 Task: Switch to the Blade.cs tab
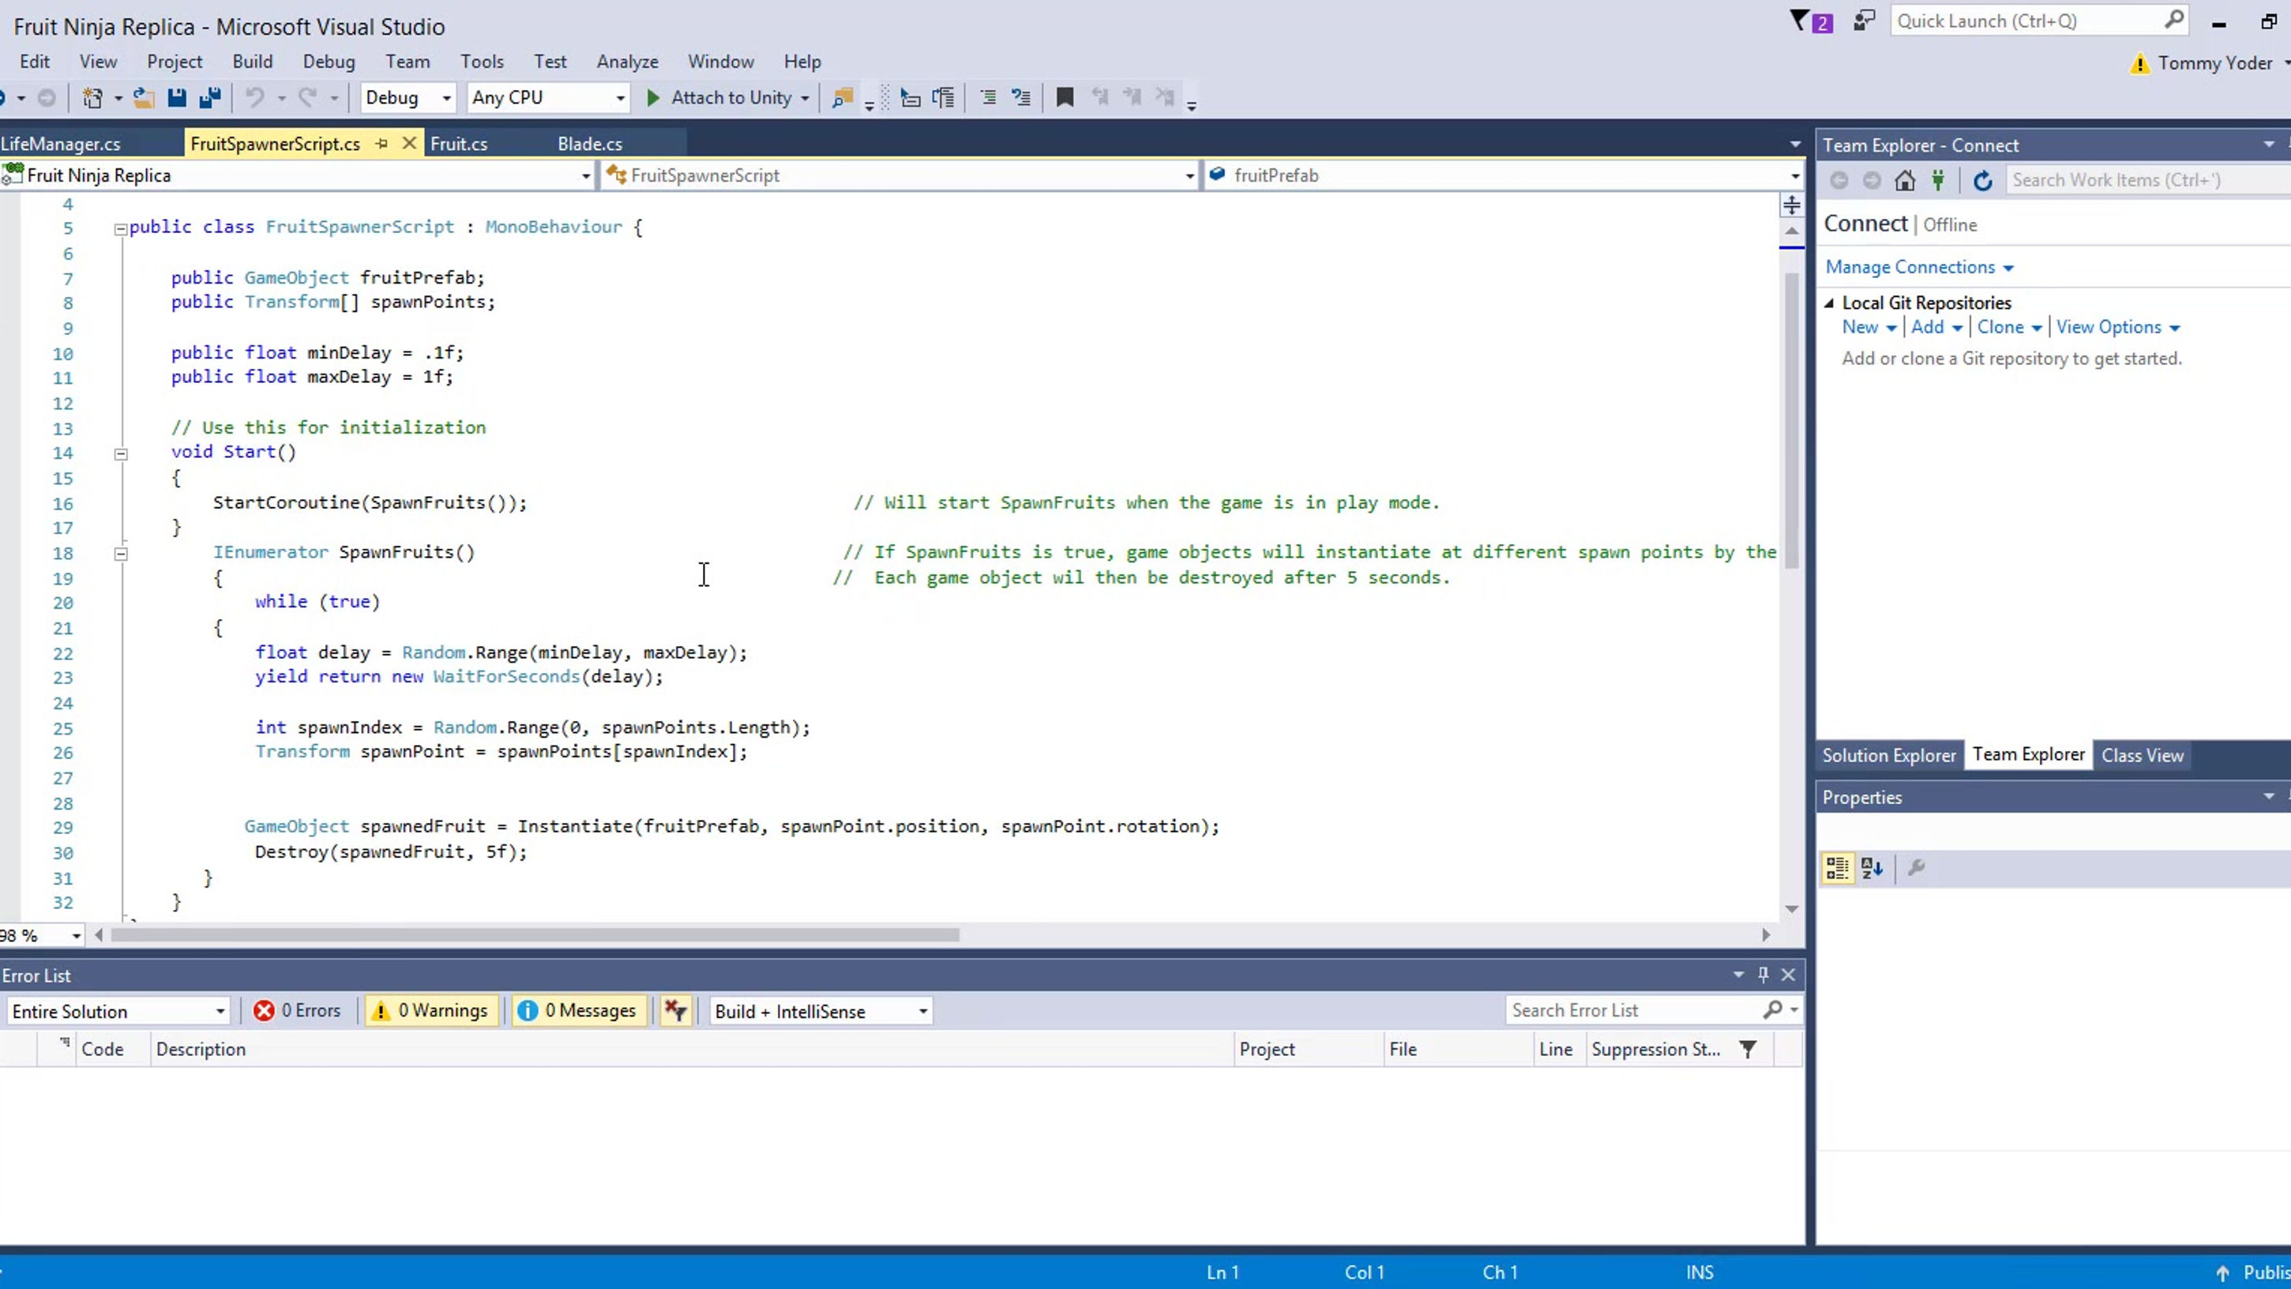[591, 144]
